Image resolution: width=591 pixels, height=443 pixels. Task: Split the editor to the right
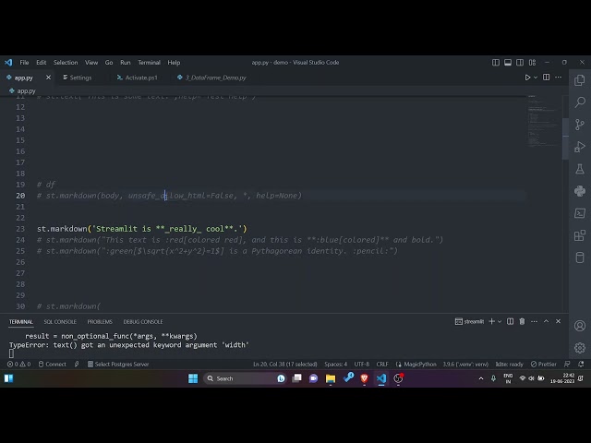pyautogui.click(x=546, y=78)
